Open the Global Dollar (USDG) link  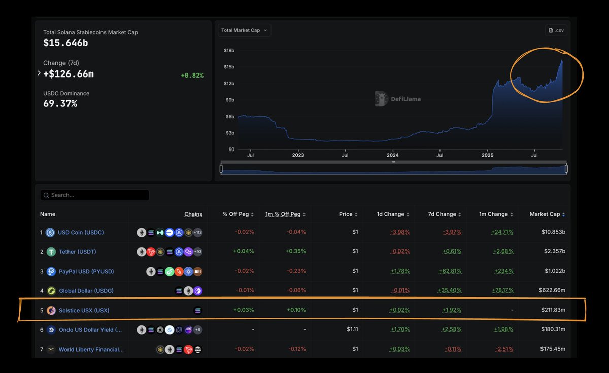[x=86, y=291]
